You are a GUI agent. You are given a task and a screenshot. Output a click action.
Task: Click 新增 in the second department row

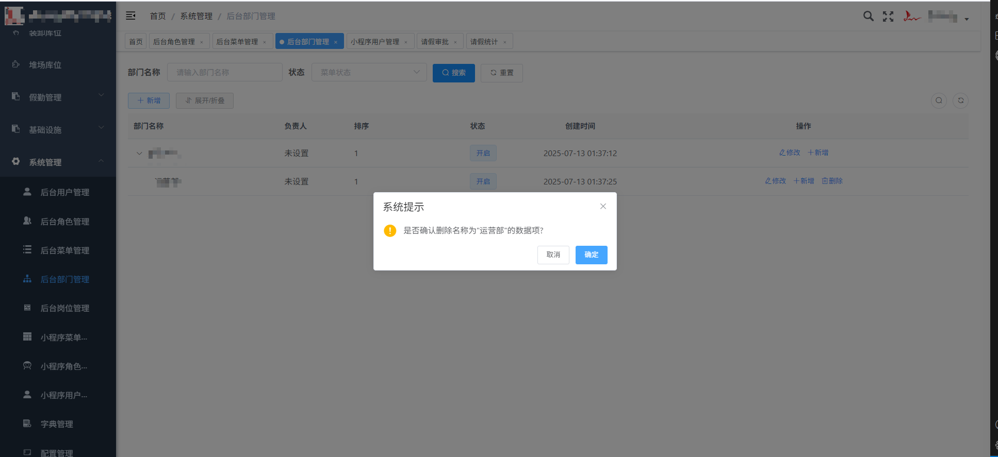(804, 181)
